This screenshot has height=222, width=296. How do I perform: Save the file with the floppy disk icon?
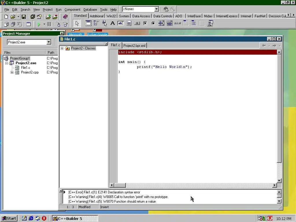[x=24, y=16]
